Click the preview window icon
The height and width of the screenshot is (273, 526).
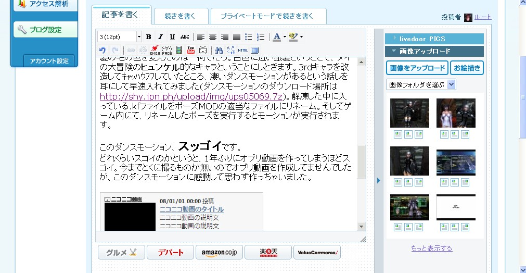[255, 51]
